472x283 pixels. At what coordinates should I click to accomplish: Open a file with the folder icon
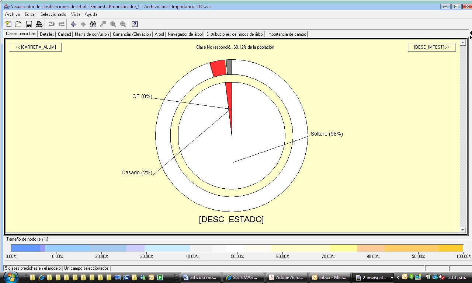tap(18, 24)
